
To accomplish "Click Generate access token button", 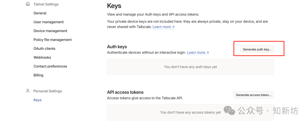I will pyautogui.click(x=254, y=95).
